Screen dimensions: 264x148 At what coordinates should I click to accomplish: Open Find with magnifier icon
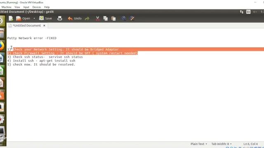pos(124,18)
